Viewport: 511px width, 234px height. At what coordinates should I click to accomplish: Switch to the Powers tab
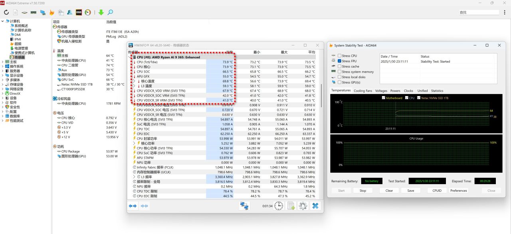pyautogui.click(x=395, y=91)
